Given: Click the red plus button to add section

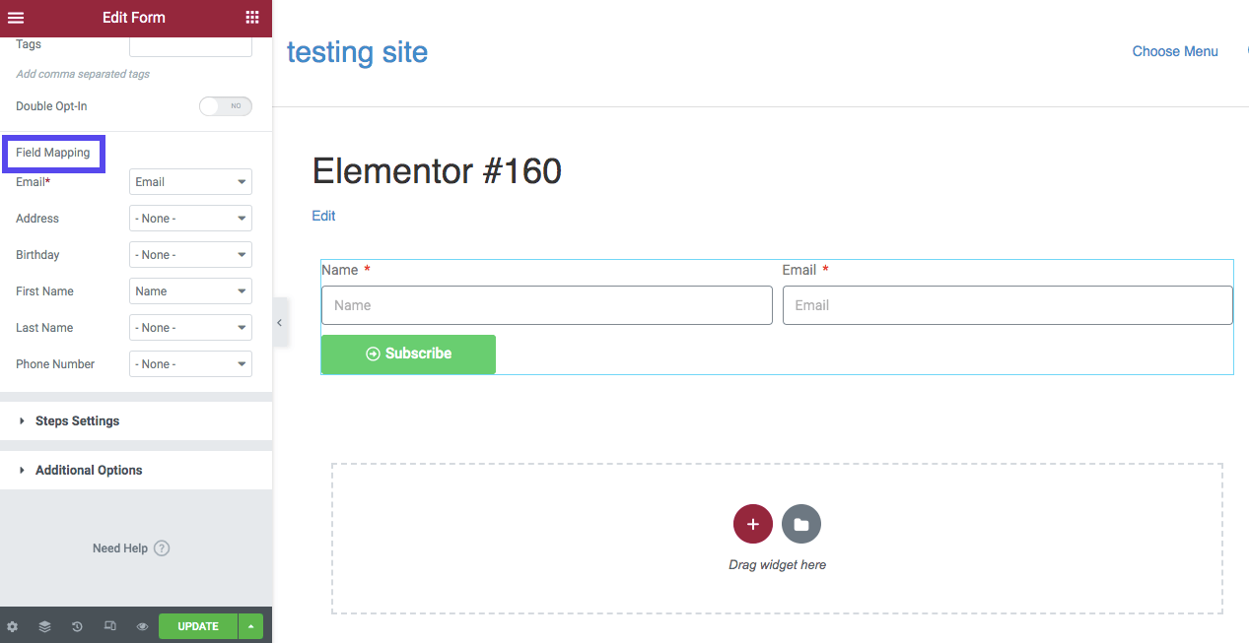Looking at the screenshot, I should tap(752, 523).
